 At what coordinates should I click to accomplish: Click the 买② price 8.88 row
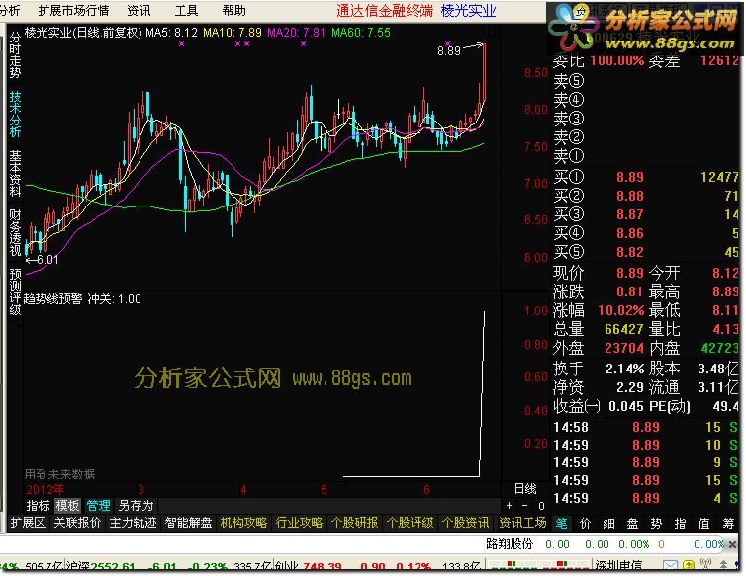645,196
